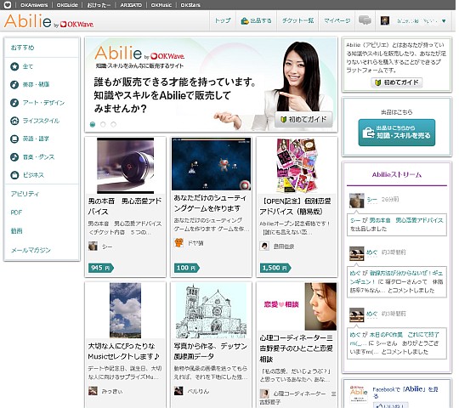The height and width of the screenshot is (408, 459).
Task: Open the トップ nav tab
Action: click(x=223, y=20)
